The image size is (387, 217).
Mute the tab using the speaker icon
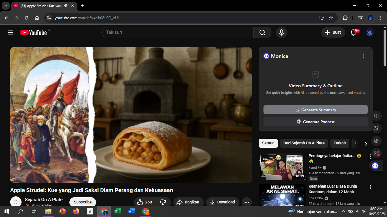click(x=66, y=6)
